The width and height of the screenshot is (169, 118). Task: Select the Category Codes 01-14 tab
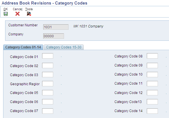coord(23,47)
